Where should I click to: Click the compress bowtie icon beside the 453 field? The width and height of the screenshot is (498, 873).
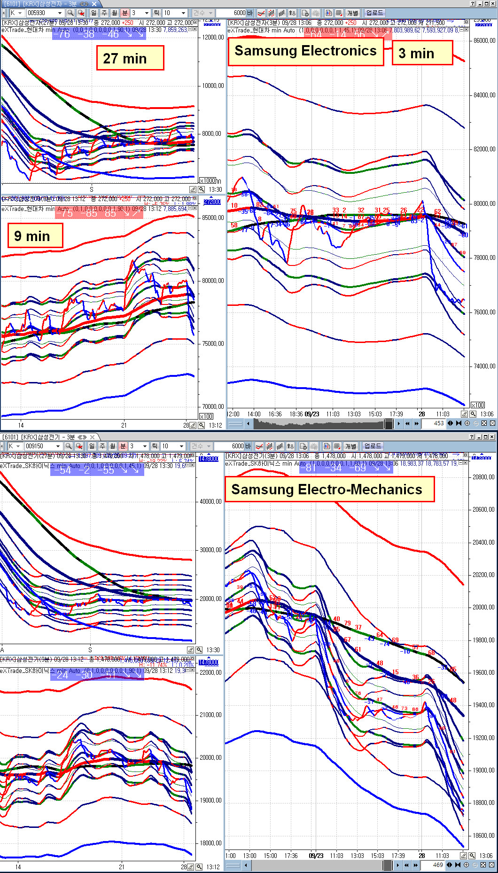(459, 423)
